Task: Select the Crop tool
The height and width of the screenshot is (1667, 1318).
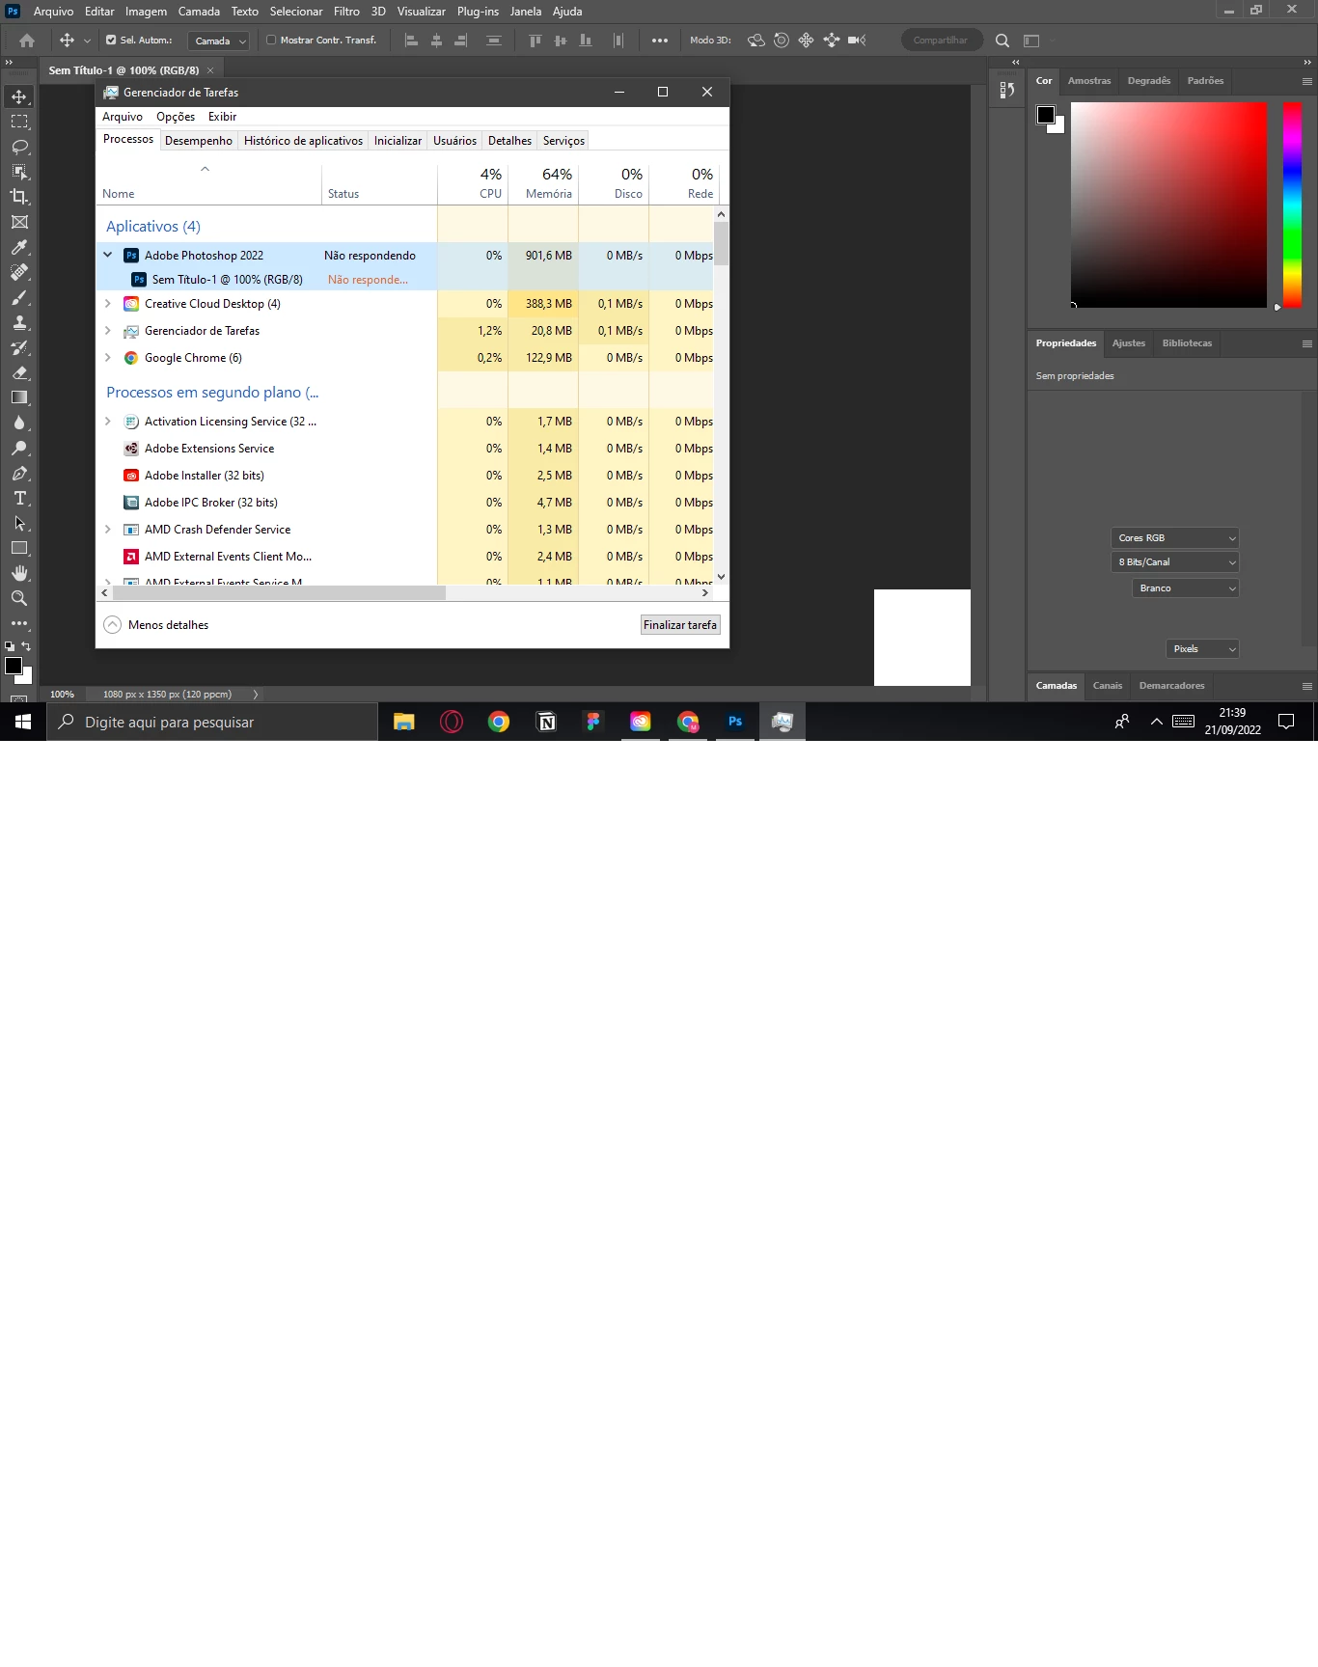Action: point(19,197)
